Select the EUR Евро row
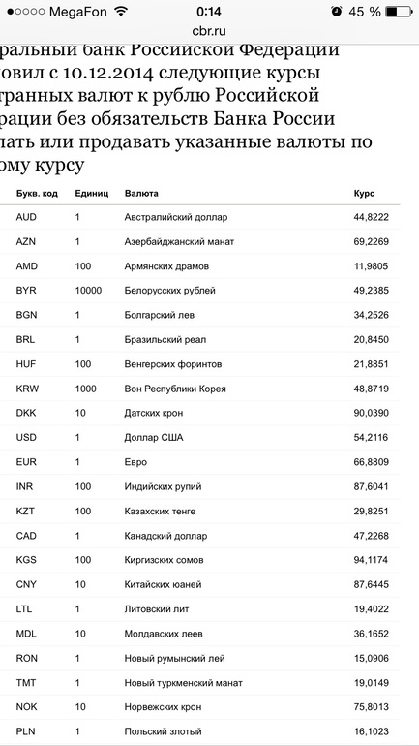 pos(200,462)
